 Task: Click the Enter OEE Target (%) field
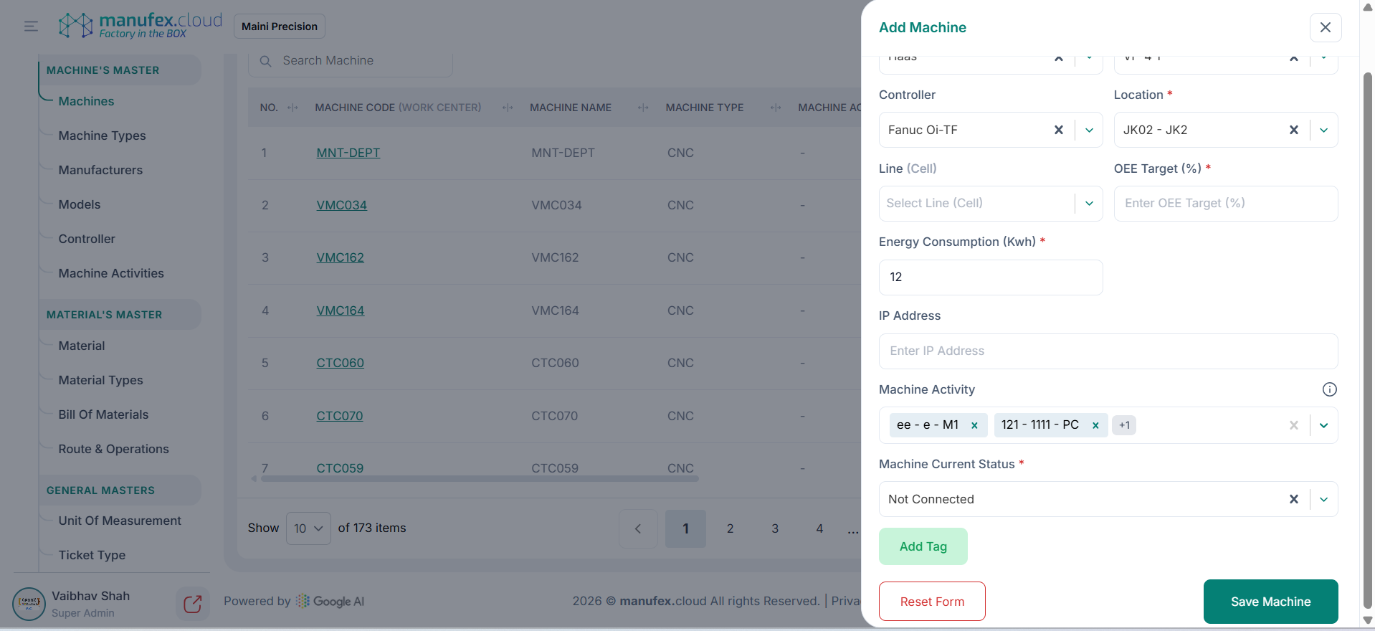(x=1226, y=204)
